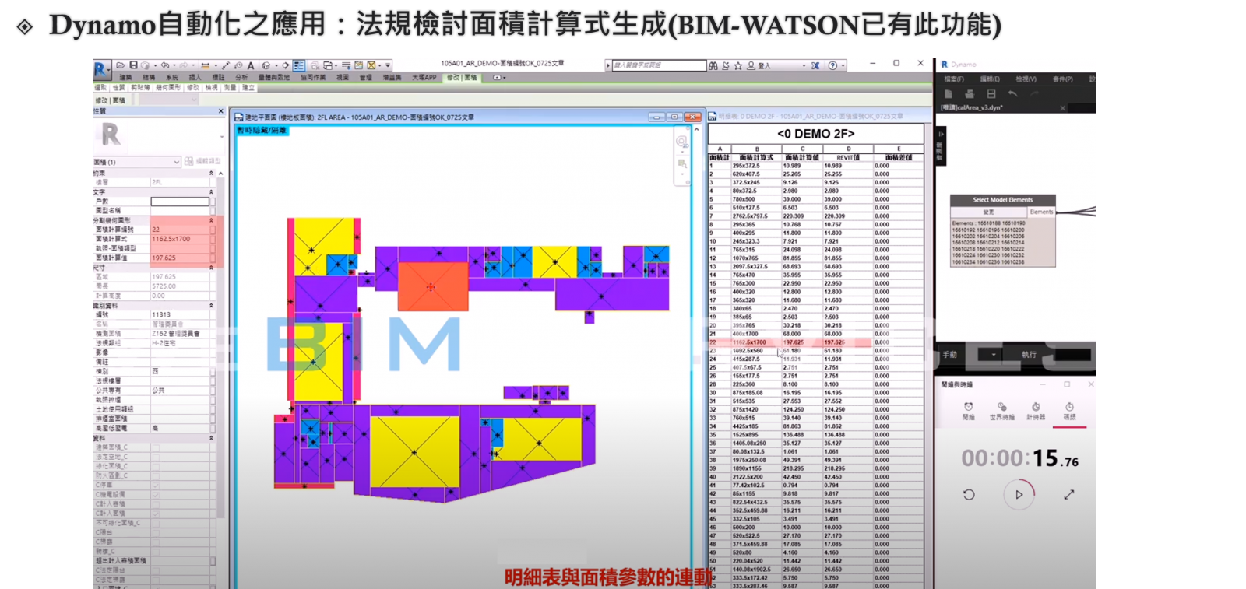Click the Save icon in Dynamo toolbar

pos(991,94)
